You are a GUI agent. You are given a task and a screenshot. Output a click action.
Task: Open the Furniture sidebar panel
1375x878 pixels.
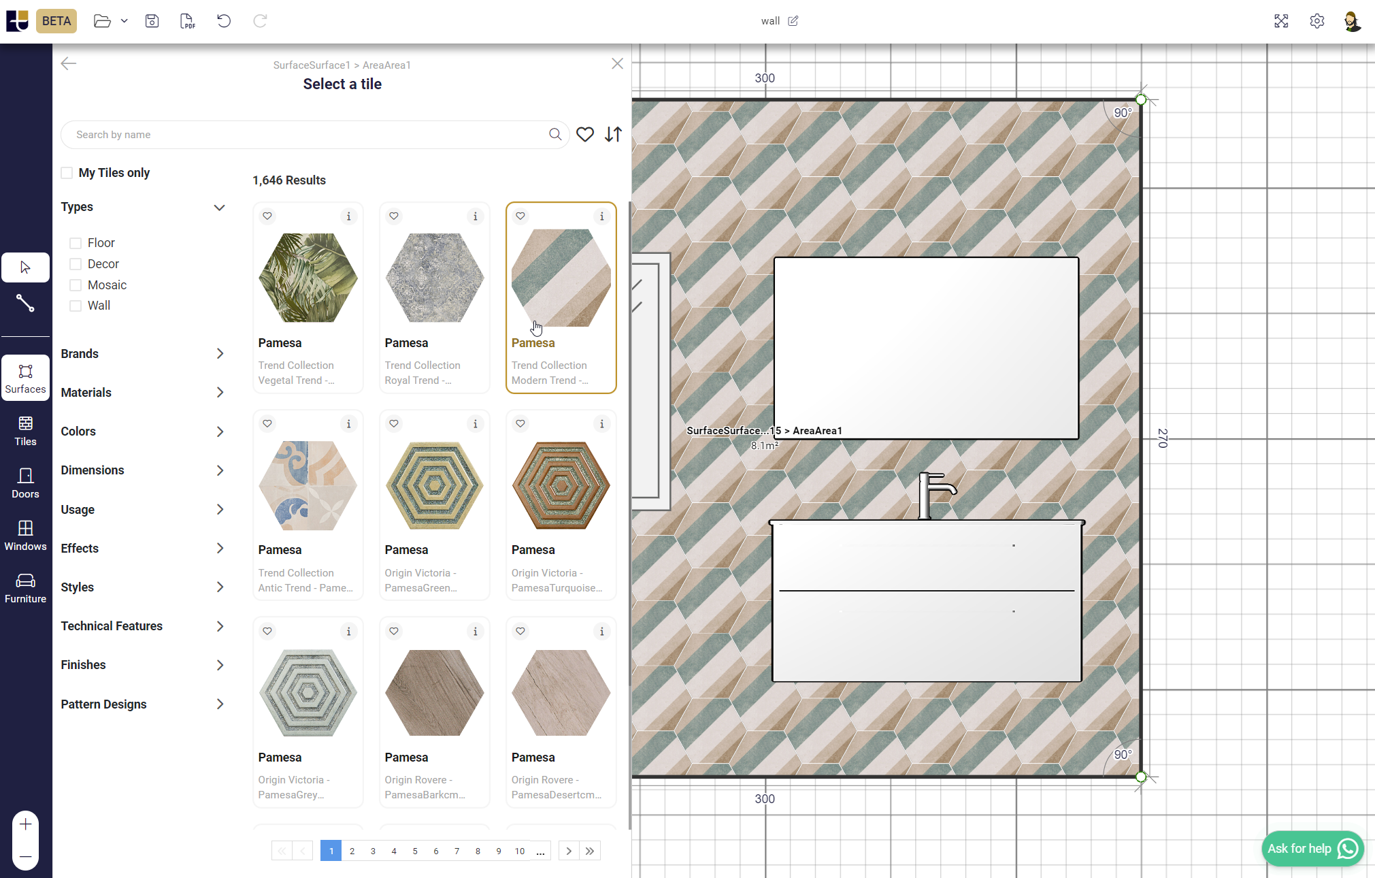coord(25,588)
